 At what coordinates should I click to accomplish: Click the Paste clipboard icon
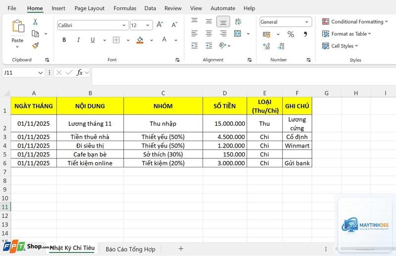click(x=18, y=26)
